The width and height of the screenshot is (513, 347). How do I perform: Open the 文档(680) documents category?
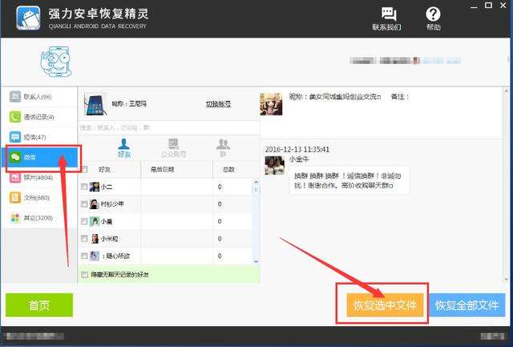tap(39, 197)
